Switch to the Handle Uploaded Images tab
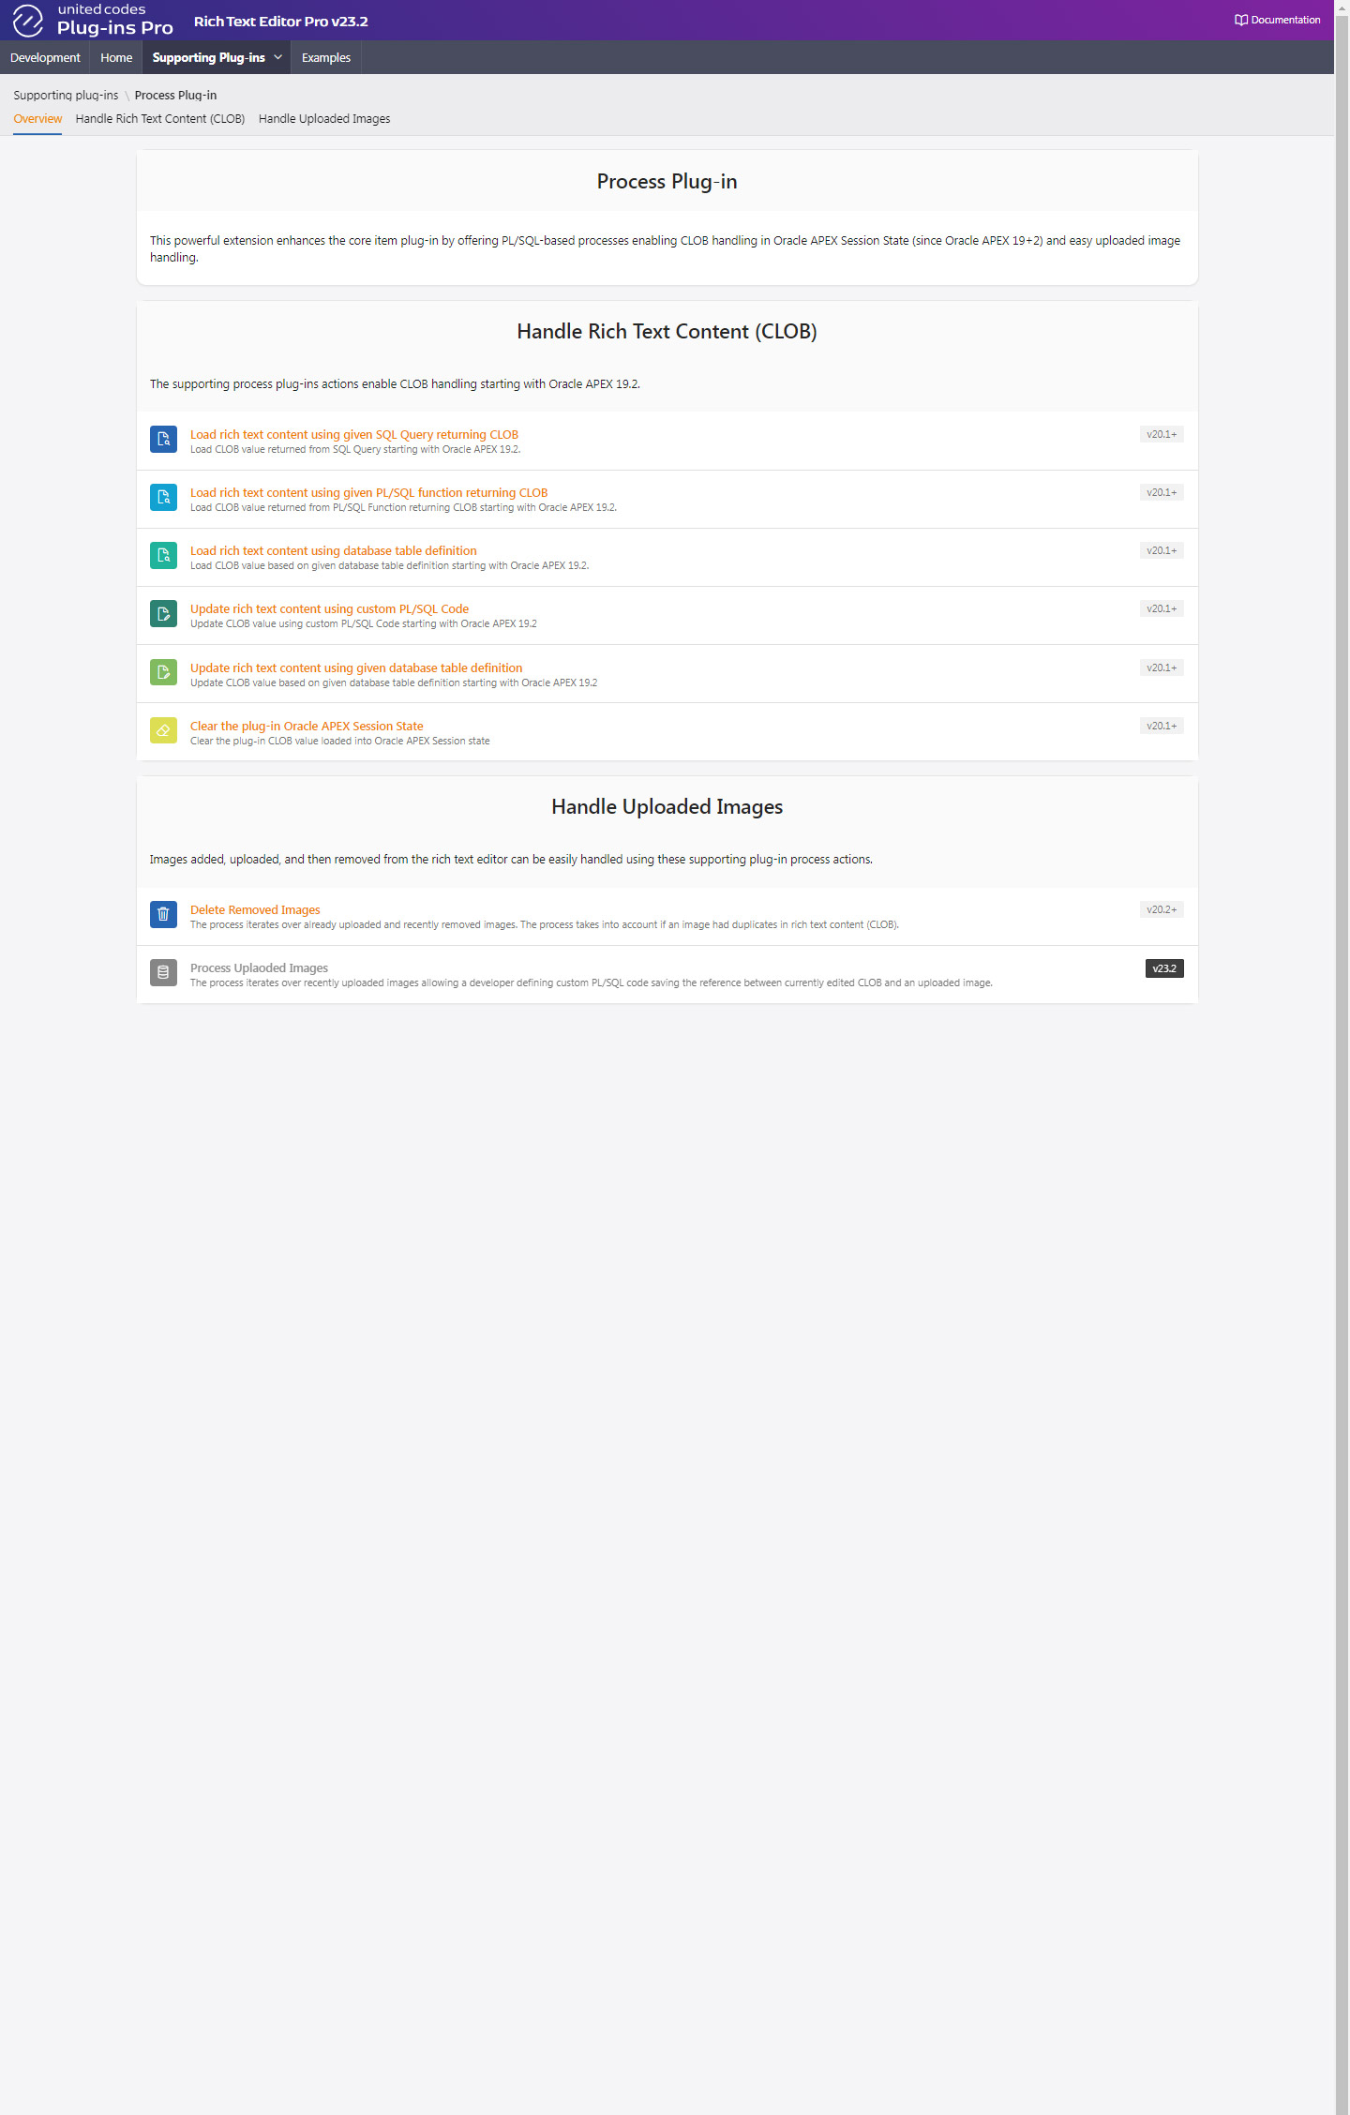 tap(324, 119)
